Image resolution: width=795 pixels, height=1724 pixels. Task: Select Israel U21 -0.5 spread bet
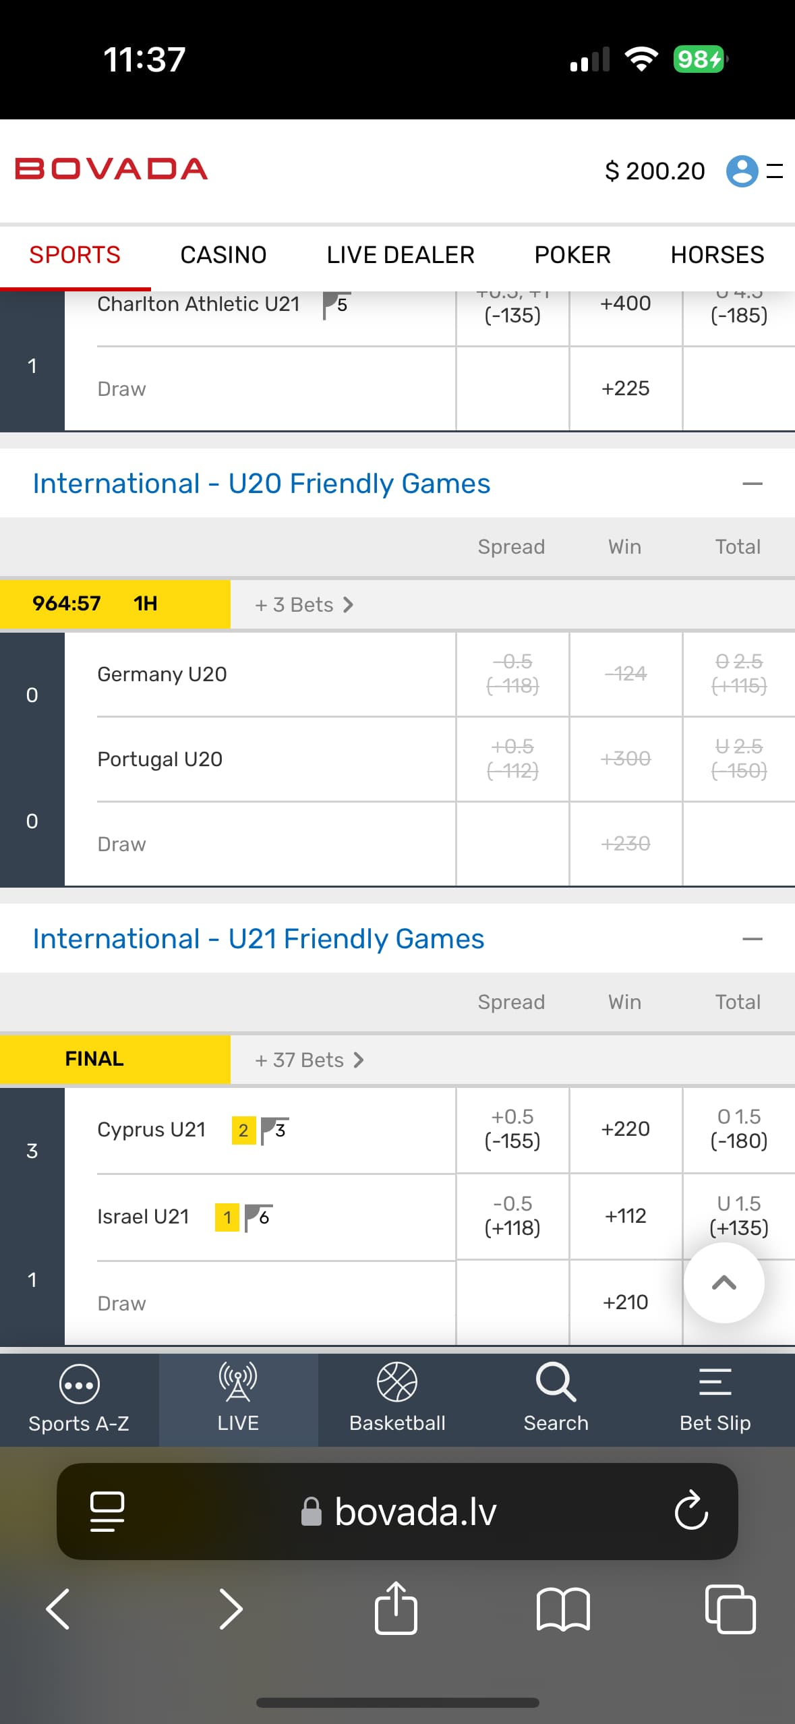click(512, 1215)
